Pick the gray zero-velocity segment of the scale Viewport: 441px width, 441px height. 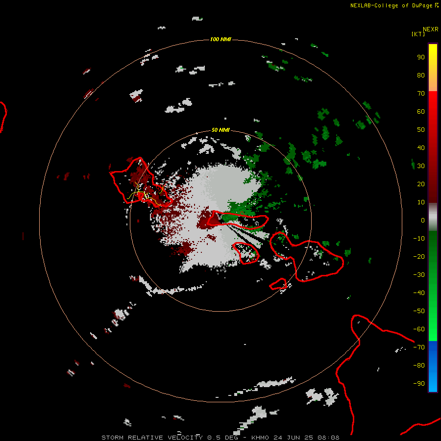[x=433, y=217]
